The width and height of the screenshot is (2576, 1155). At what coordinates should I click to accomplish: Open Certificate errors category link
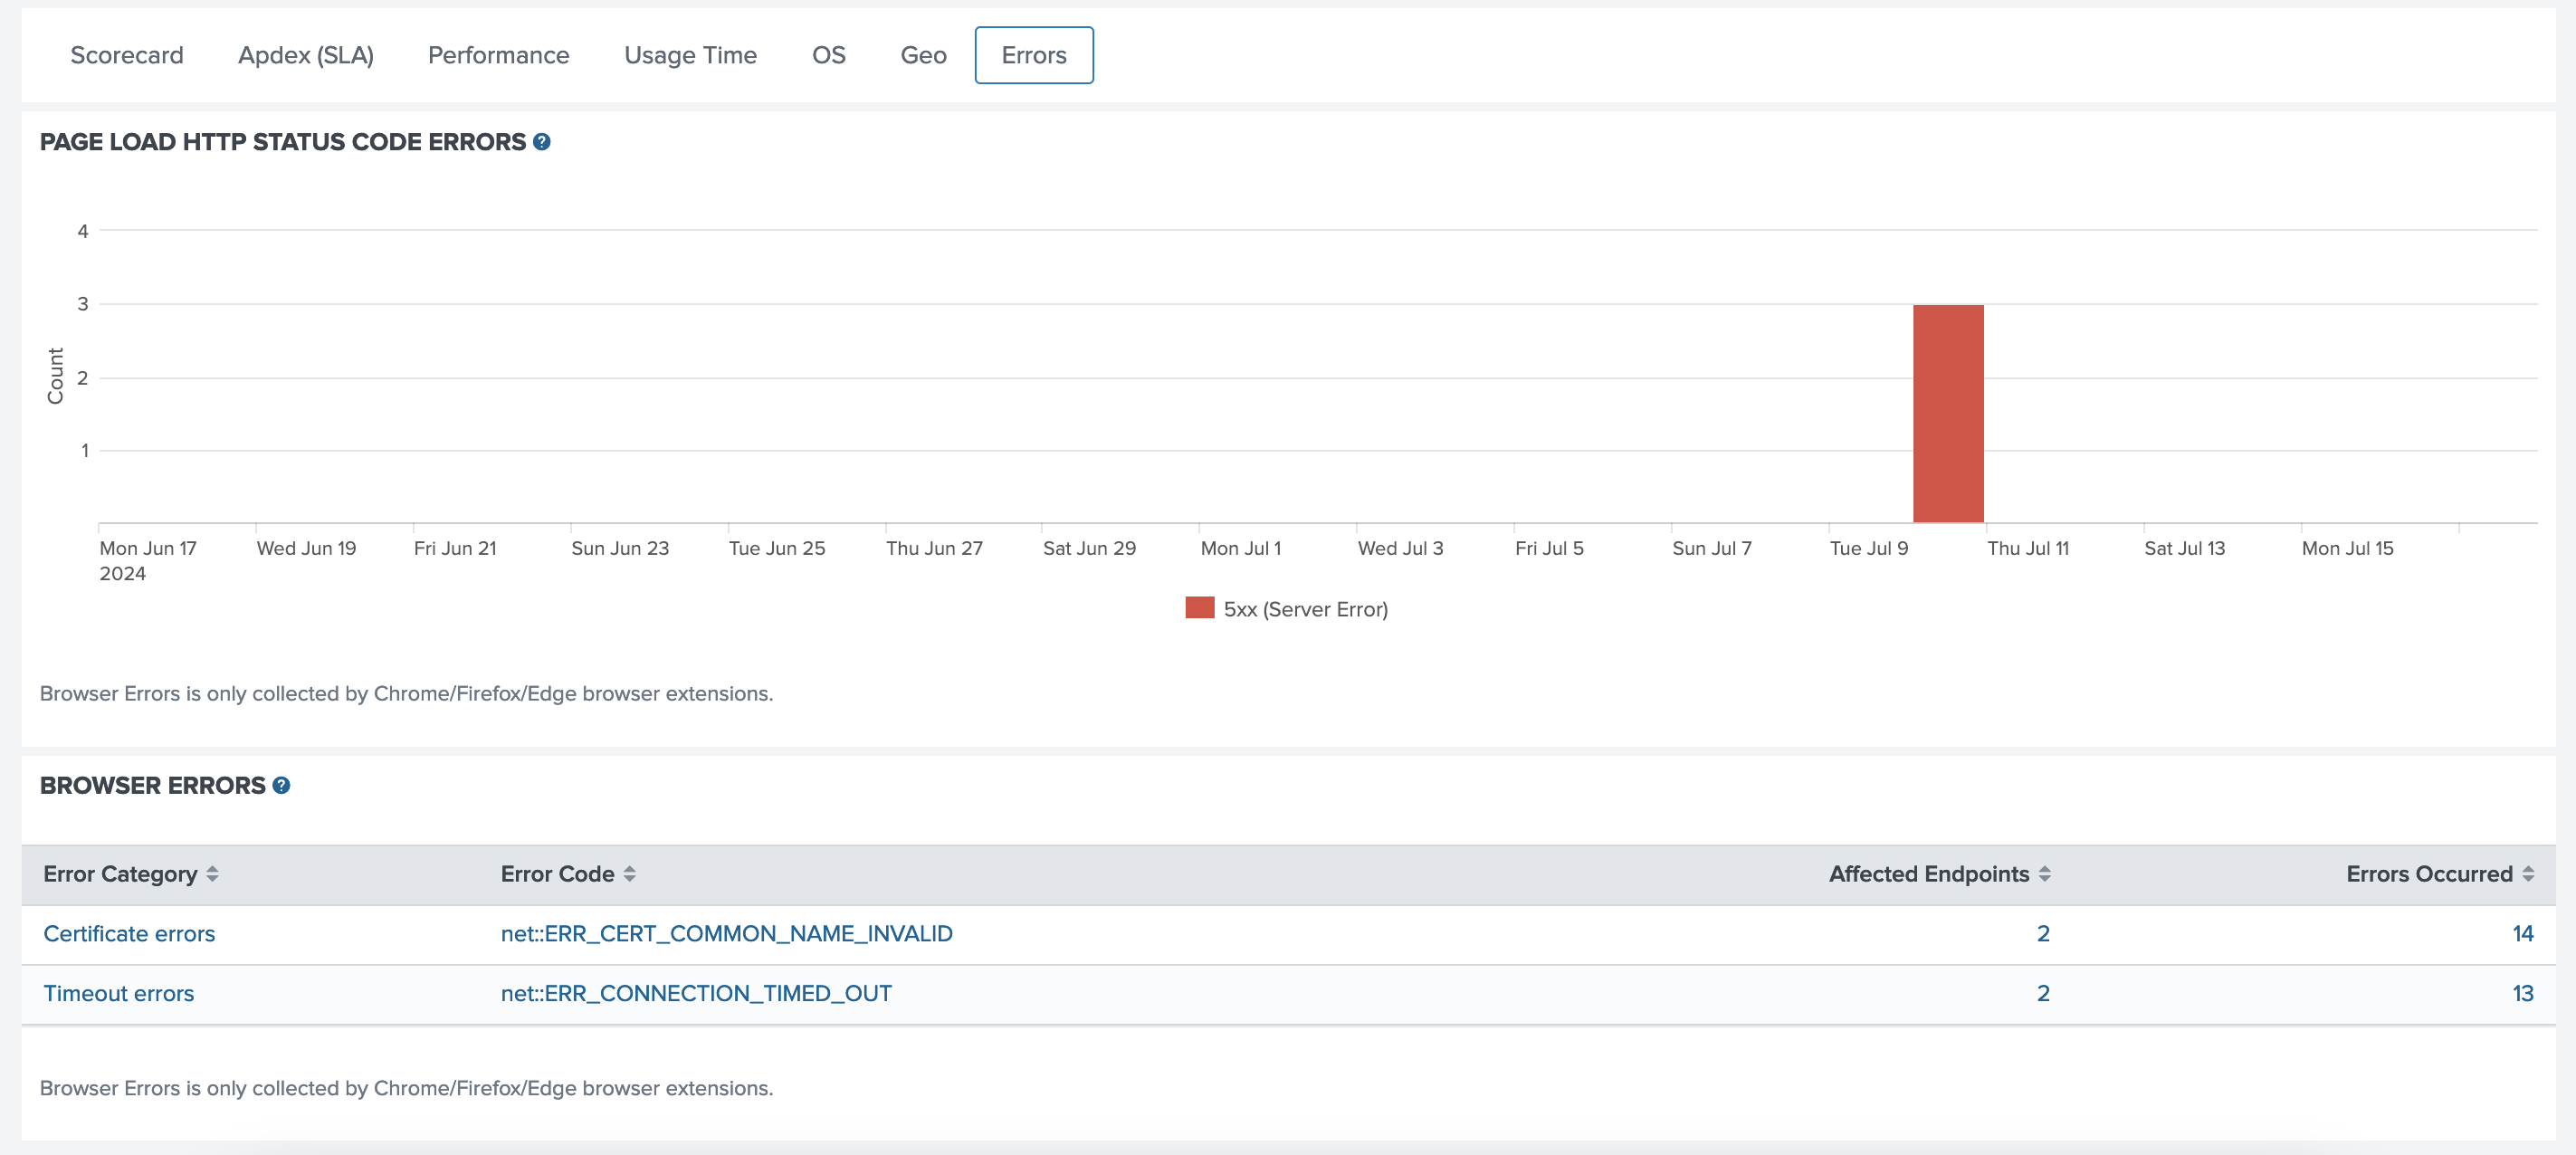pyautogui.click(x=129, y=933)
